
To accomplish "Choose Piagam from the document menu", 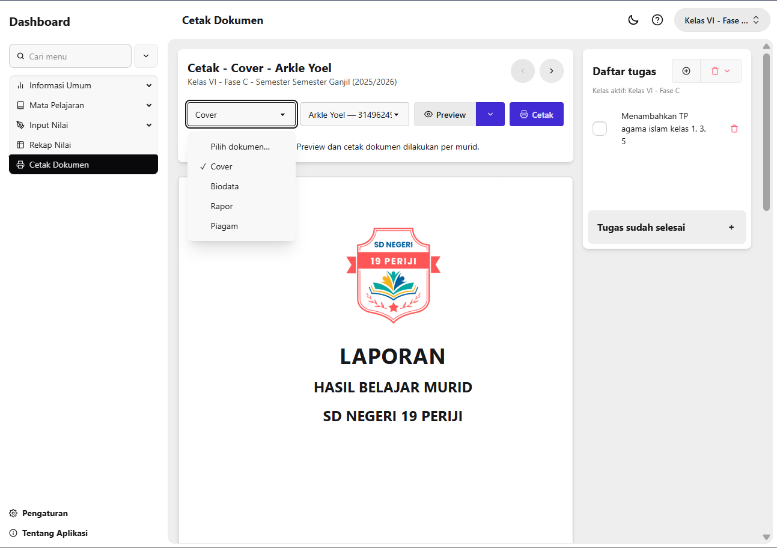I will 224,226.
